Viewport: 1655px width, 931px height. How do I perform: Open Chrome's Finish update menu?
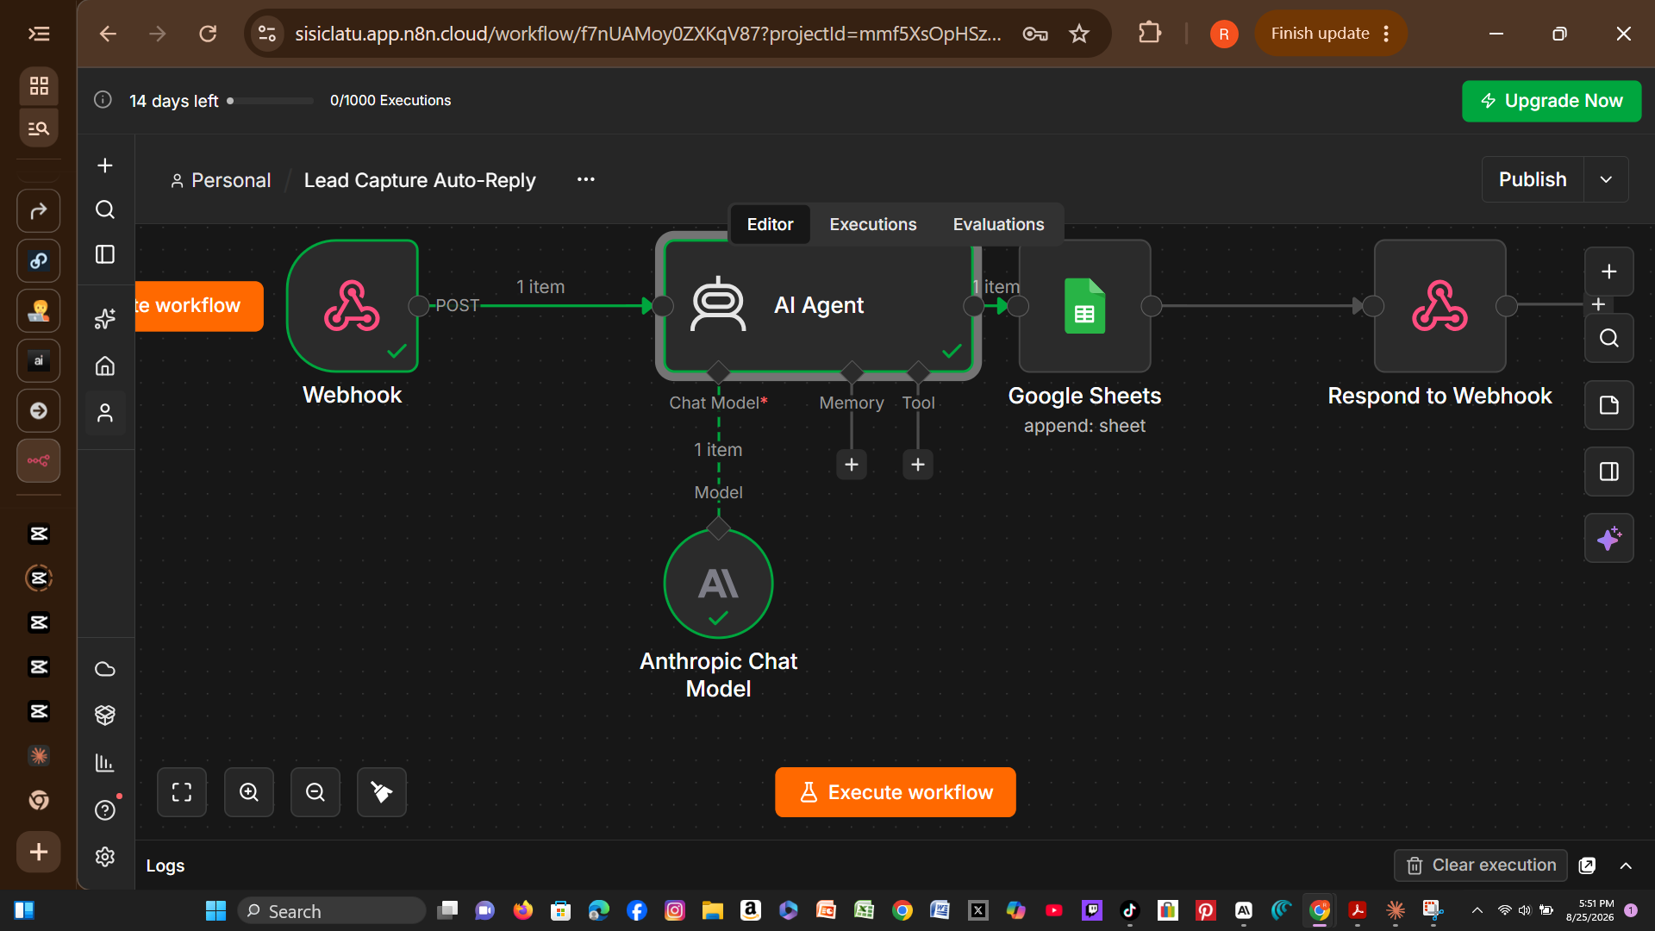click(x=1330, y=34)
